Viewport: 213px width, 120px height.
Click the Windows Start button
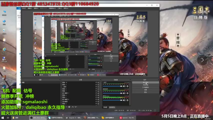point(3,118)
